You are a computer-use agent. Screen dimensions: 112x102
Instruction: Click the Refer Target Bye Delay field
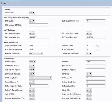39,86
